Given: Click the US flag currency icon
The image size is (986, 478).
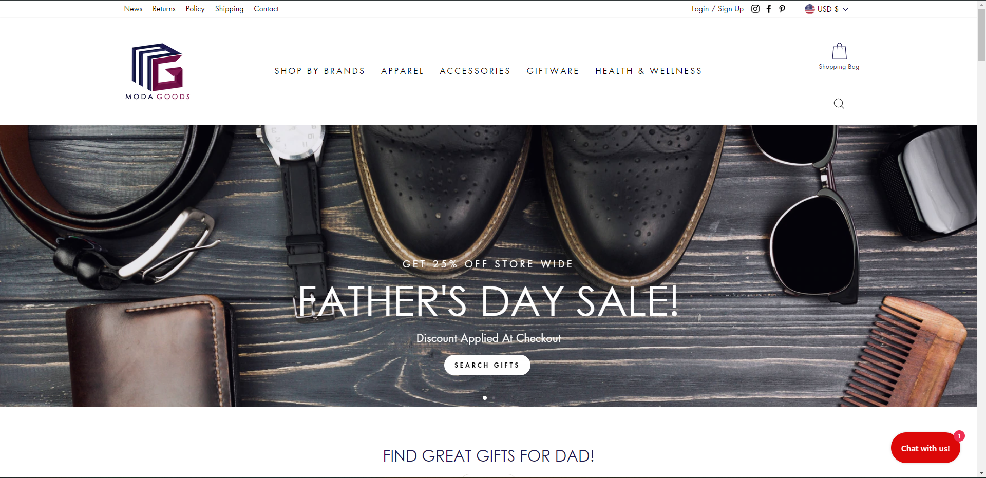Looking at the screenshot, I should coord(809,9).
